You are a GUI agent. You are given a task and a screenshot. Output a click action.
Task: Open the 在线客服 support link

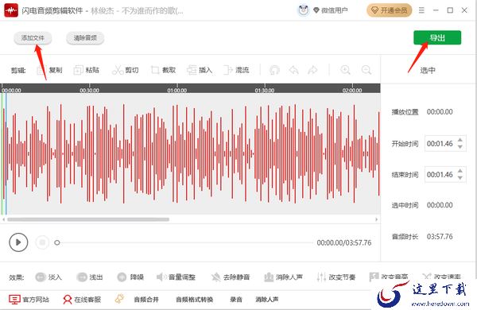[82, 300]
